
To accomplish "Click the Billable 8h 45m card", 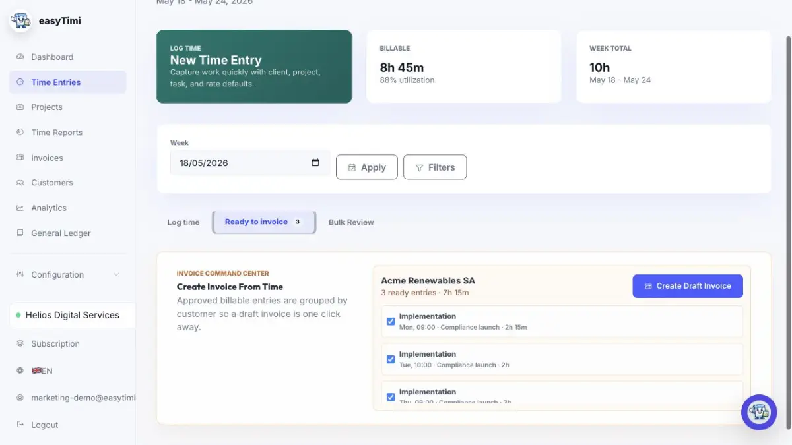I will pos(464,67).
